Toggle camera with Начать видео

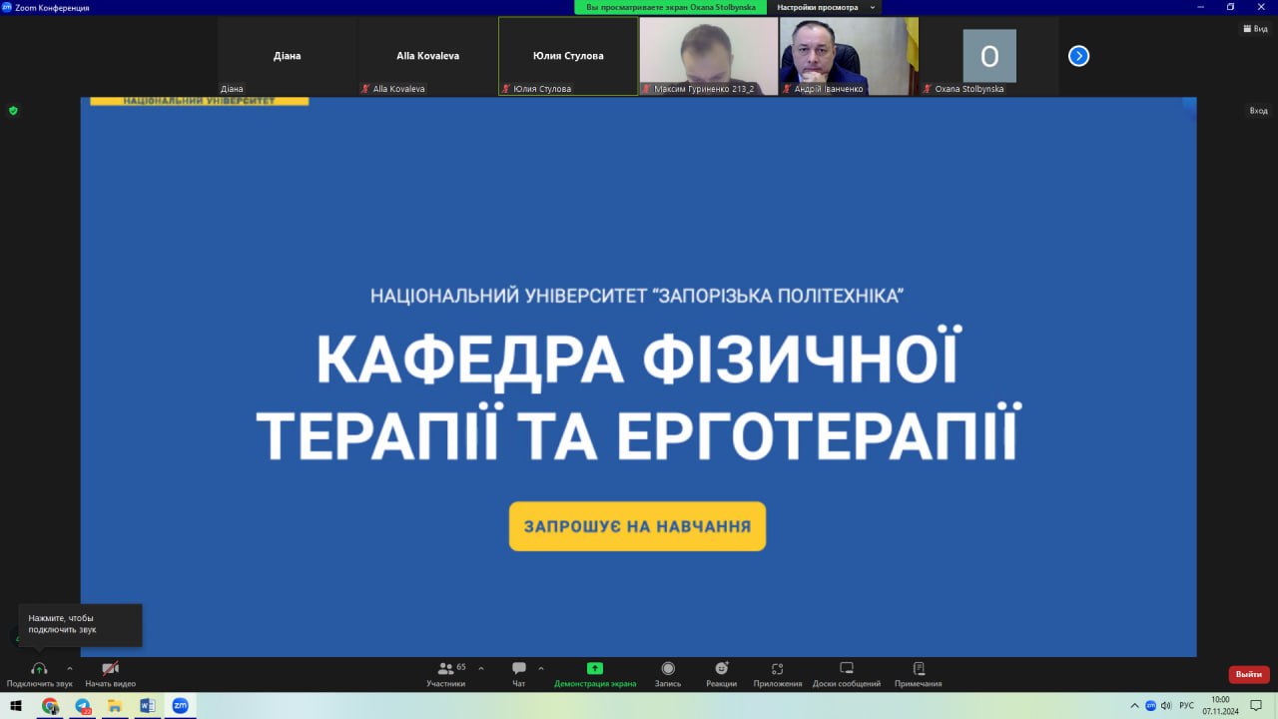(x=110, y=669)
